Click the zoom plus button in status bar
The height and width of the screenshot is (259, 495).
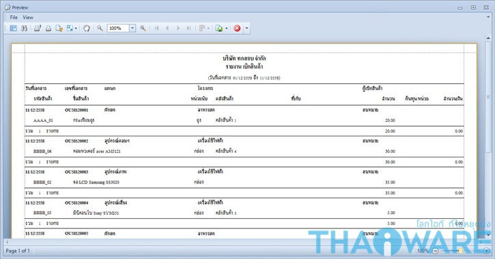(x=486, y=251)
